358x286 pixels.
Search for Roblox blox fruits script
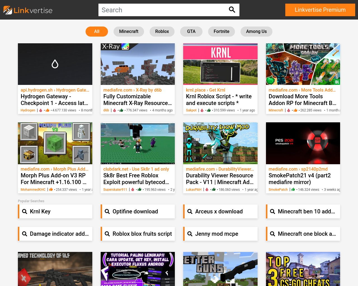[138, 234]
